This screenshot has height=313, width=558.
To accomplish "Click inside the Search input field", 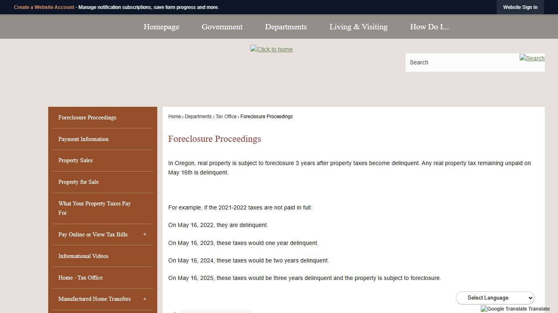I will click(449, 62).
